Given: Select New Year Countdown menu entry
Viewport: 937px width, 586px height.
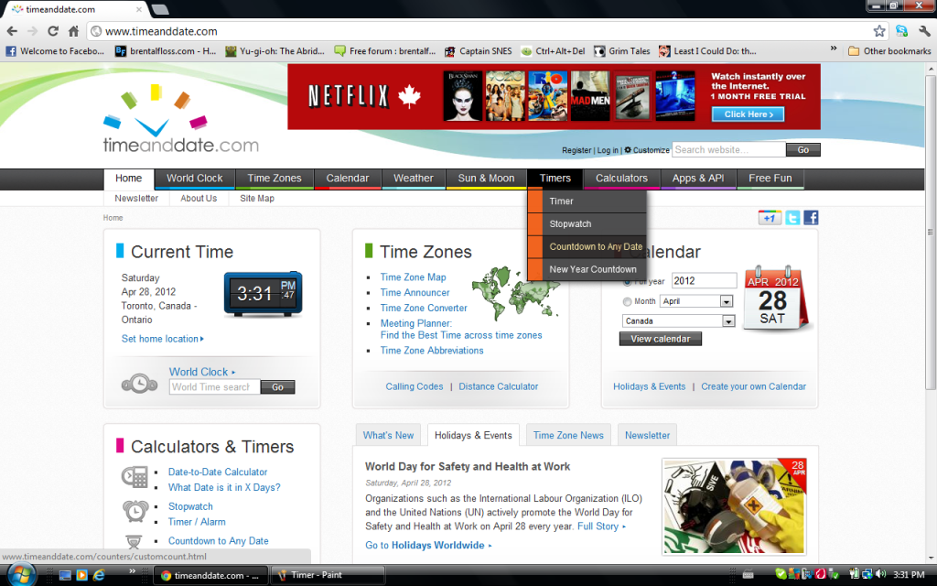Looking at the screenshot, I should point(587,270).
